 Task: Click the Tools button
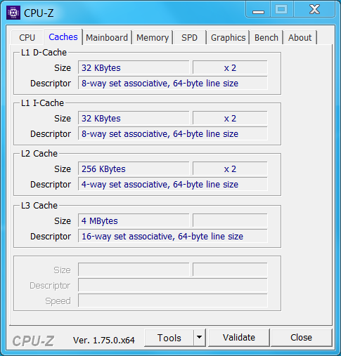pos(169,338)
